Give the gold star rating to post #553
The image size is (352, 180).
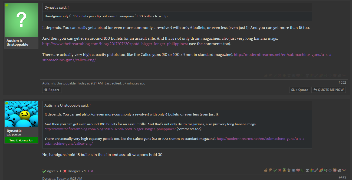coord(284,170)
